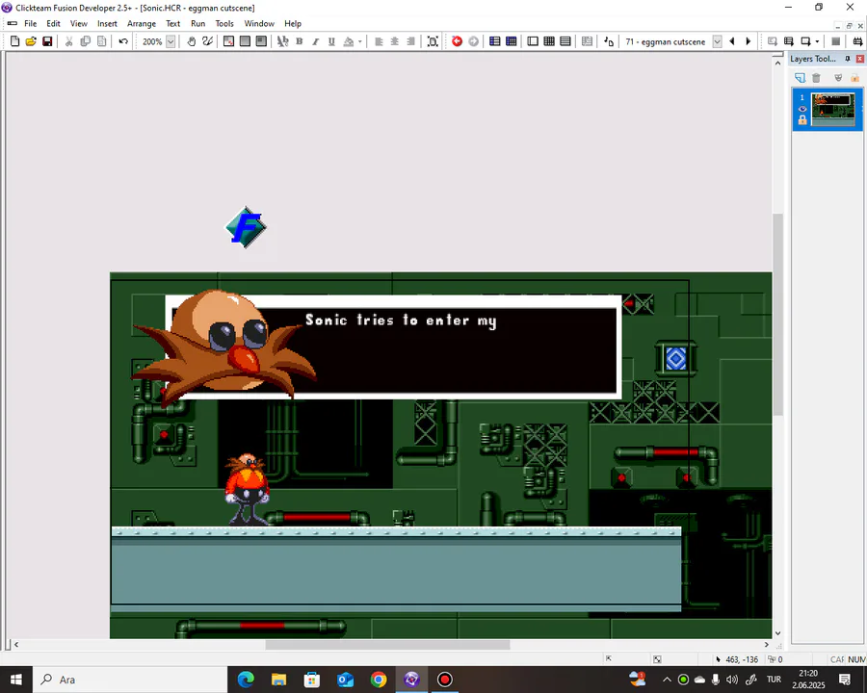The image size is (867, 693).
Task: Open the Tools menu
Action: tap(224, 24)
